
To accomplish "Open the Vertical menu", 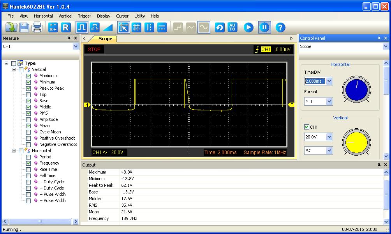I will coord(65,16).
